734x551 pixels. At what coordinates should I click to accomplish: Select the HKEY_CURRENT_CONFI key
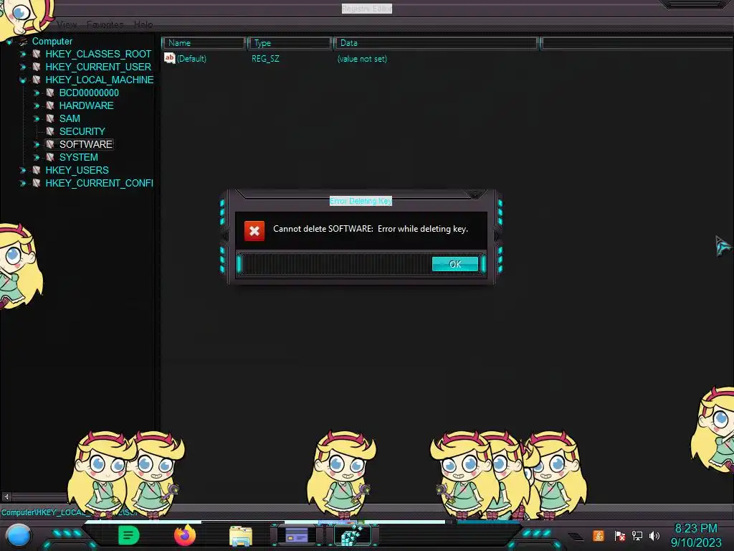(x=99, y=183)
